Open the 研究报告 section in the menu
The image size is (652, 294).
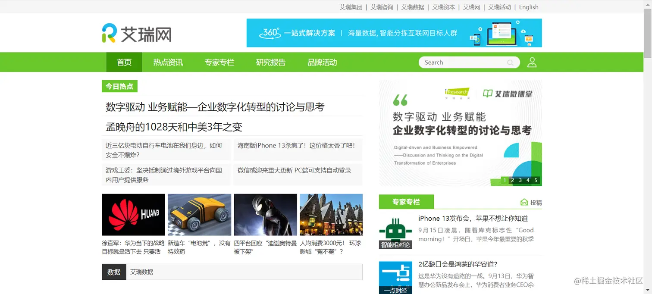270,62
